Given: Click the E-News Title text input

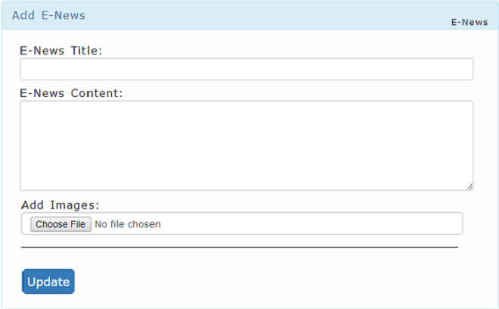Looking at the screenshot, I should 246,69.
